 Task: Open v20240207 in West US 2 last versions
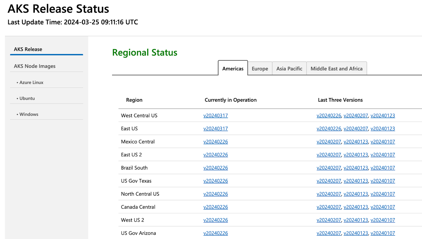pos(329,220)
